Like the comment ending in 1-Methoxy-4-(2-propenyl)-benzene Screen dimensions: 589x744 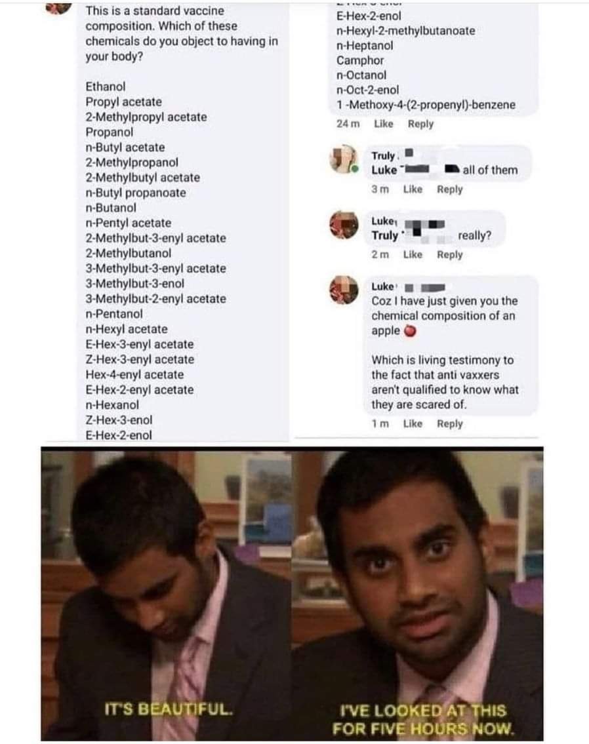coord(384,124)
